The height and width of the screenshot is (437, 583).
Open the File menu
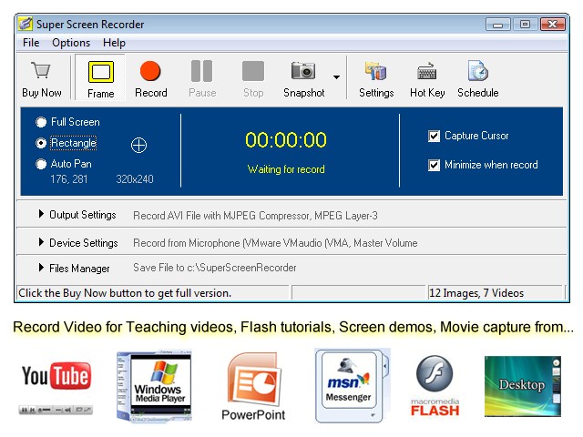pyautogui.click(x=31, y=43)
